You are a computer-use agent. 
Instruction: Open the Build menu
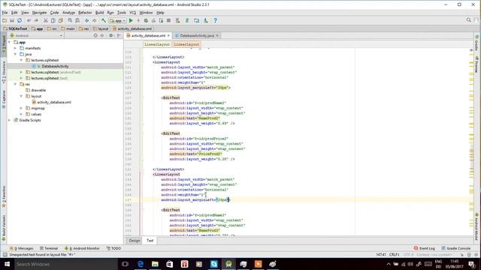(x=99, y=13)
